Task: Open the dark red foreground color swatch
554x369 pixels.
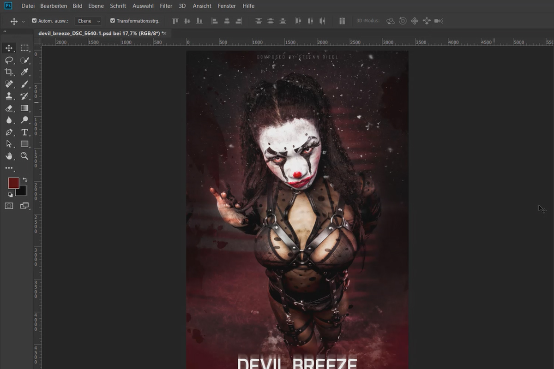Action: pyautogui.click(x=13, y=183)
